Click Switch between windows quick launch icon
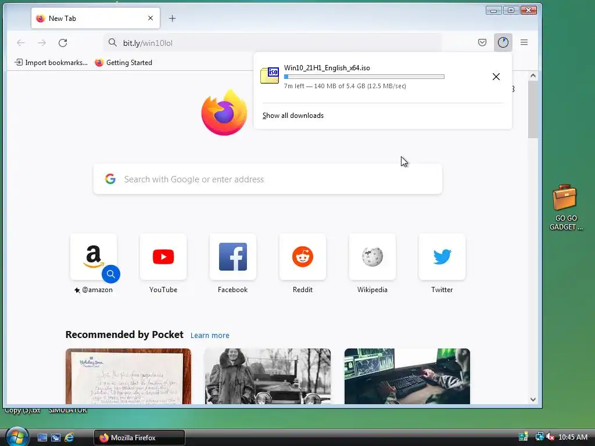Screen dimensions: 595x446 click(56, 438)
